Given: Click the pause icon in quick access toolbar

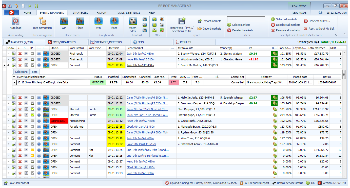Looking at the screenshot, I should point(36,6).
